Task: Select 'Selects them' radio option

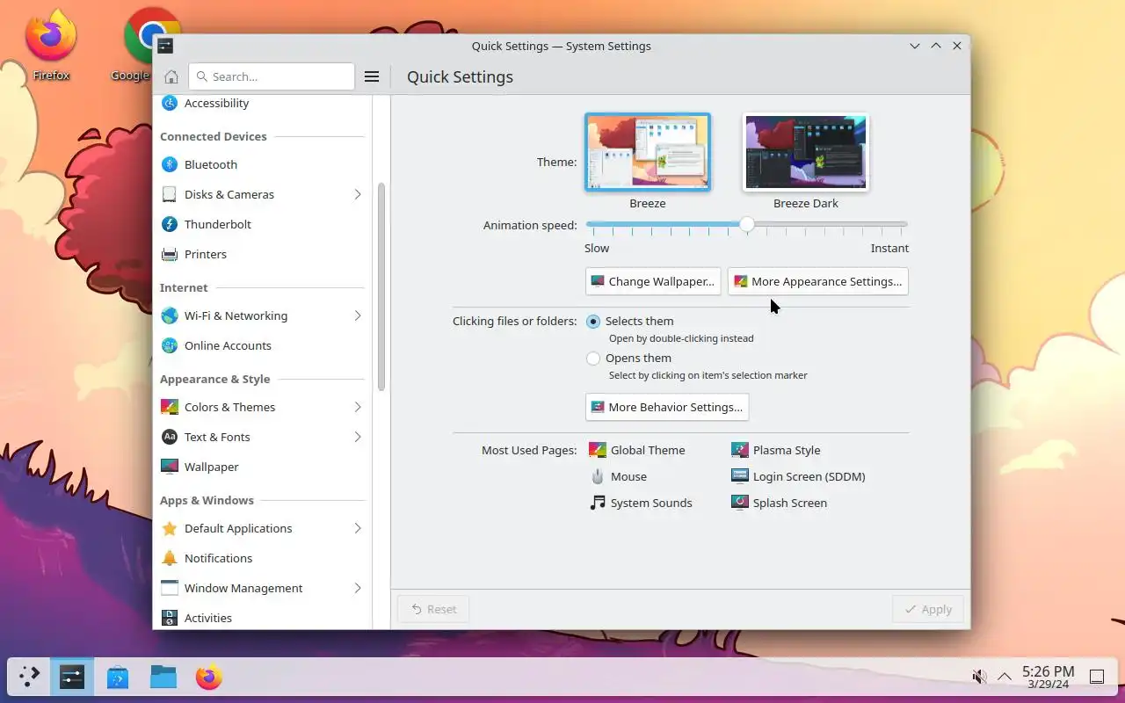Action: pos(593,322)
